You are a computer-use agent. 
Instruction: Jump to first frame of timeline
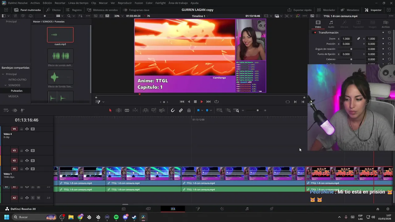pyautogui.click(x=182, y=102)
